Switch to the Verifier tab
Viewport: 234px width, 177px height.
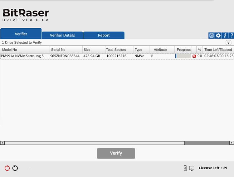pyautogui.click(x=21, y=34)
